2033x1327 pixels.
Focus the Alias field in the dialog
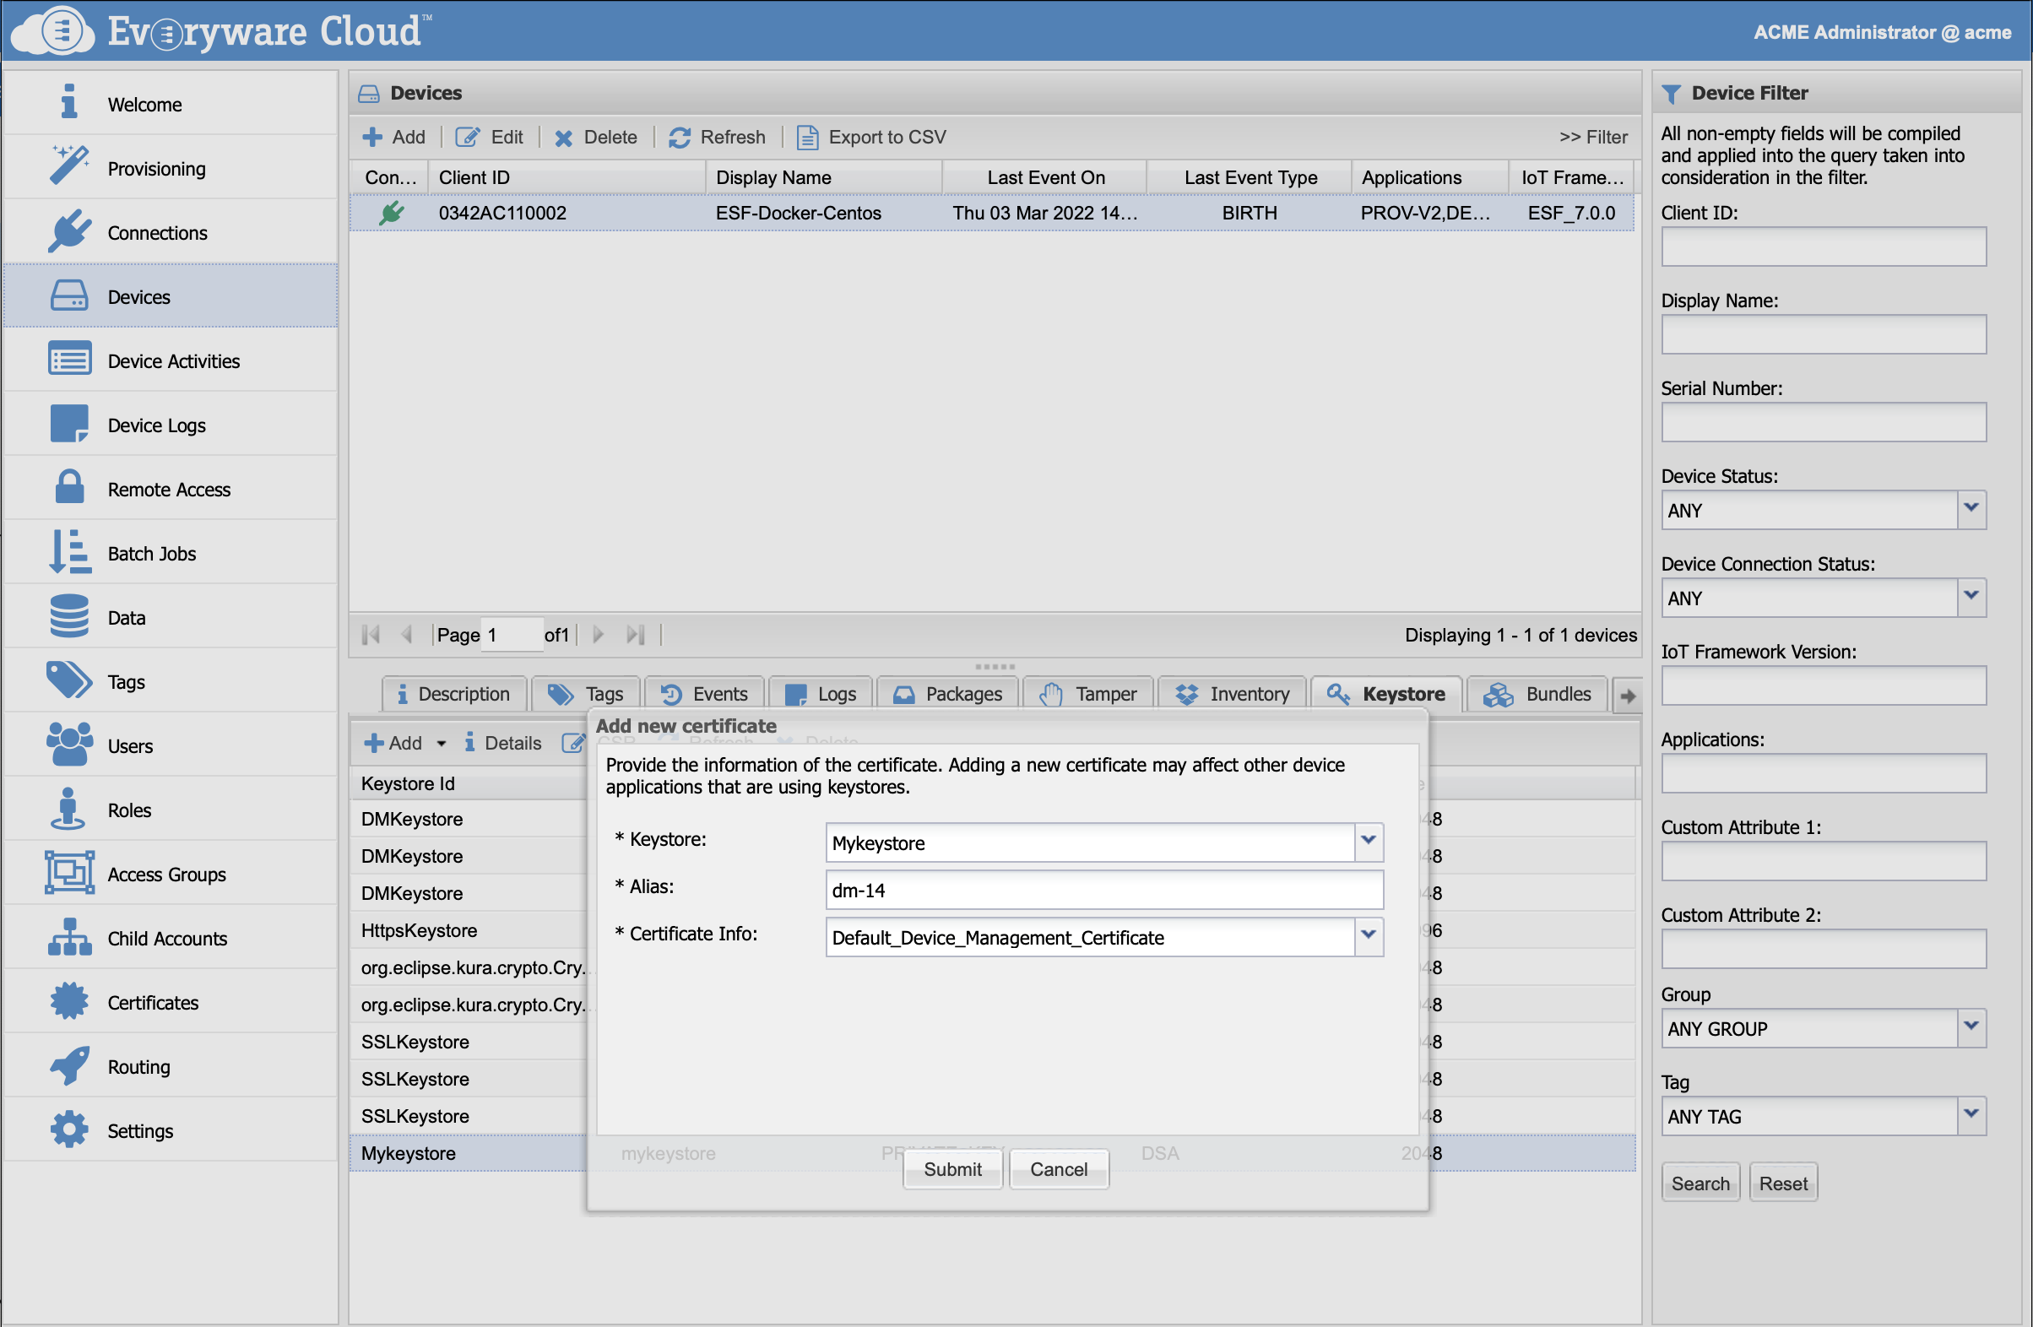pyautogui.click(x=1103, y=890)
